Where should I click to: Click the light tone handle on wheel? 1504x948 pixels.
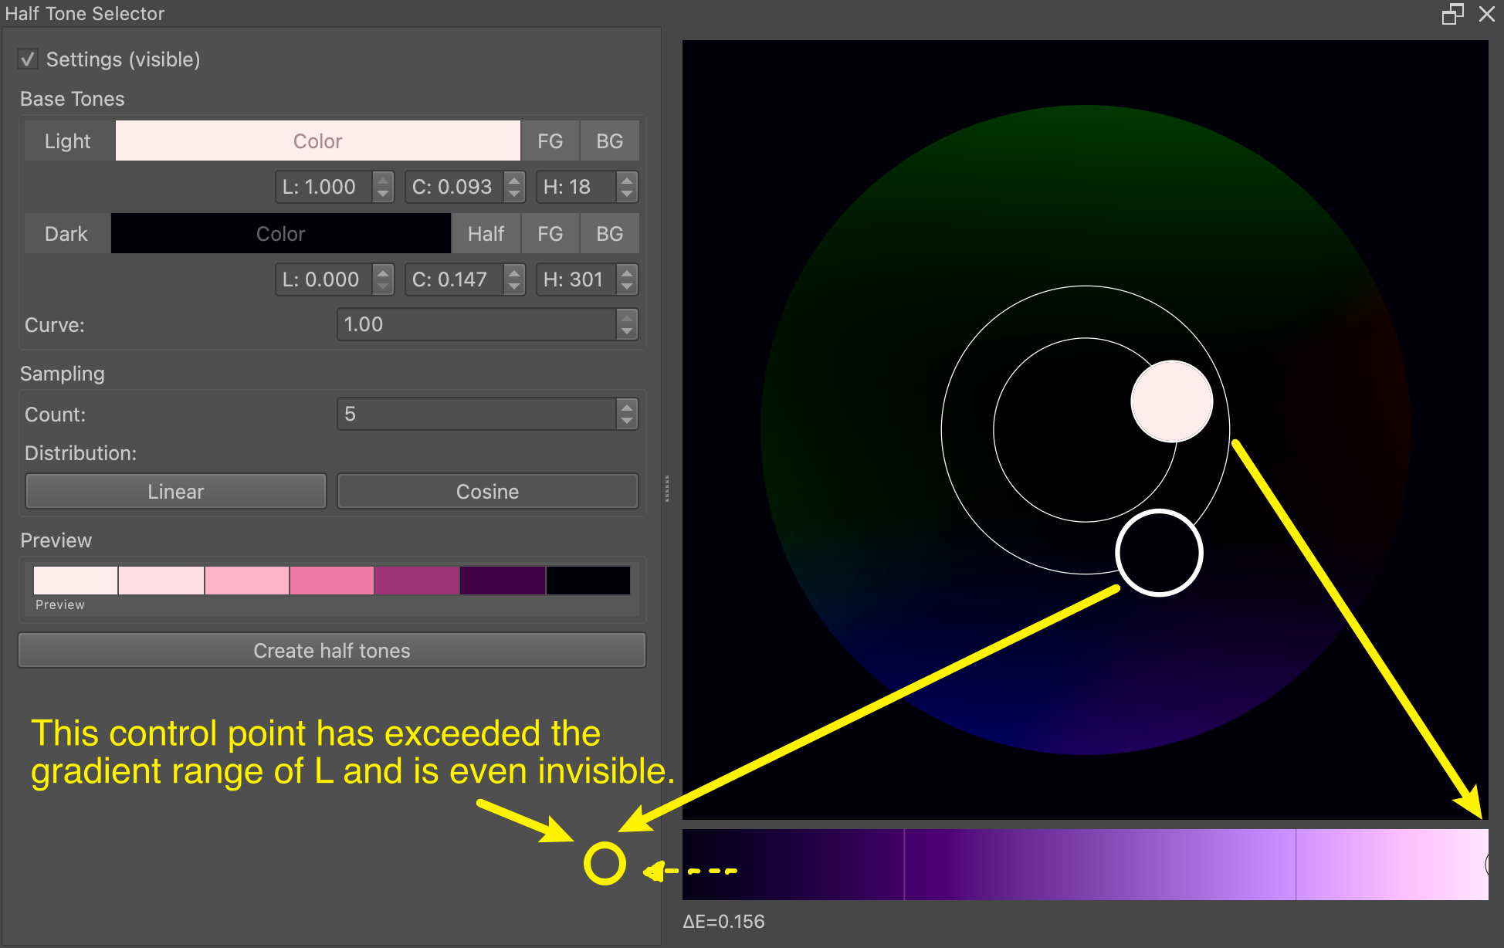(1171, 401)
